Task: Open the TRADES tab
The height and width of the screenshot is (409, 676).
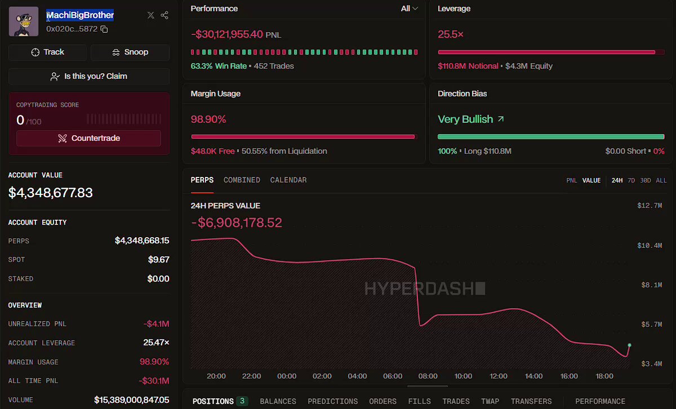Action: coord(456,401)
